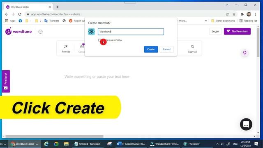The width and height of the screenshot is (263, 148).
Task: Open the Facebook bookmark icon
Action: [20, 21]
